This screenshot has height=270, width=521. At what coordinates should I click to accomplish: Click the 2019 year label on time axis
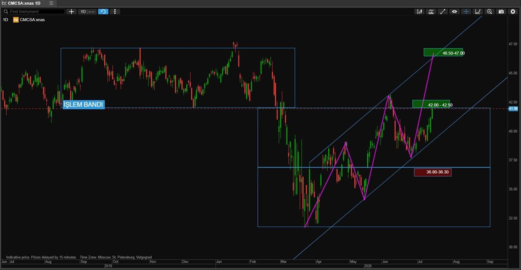108,266
